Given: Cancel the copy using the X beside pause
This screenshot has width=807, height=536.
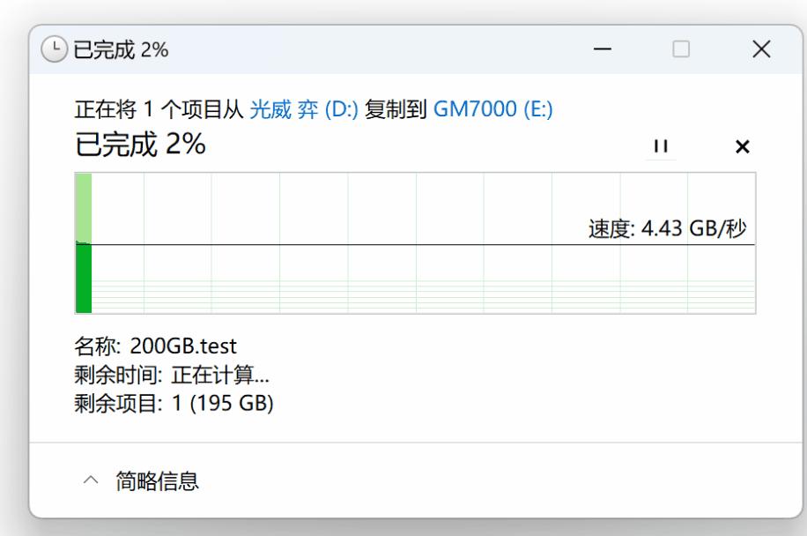Looking at the screenshot, I should [742, 146].
